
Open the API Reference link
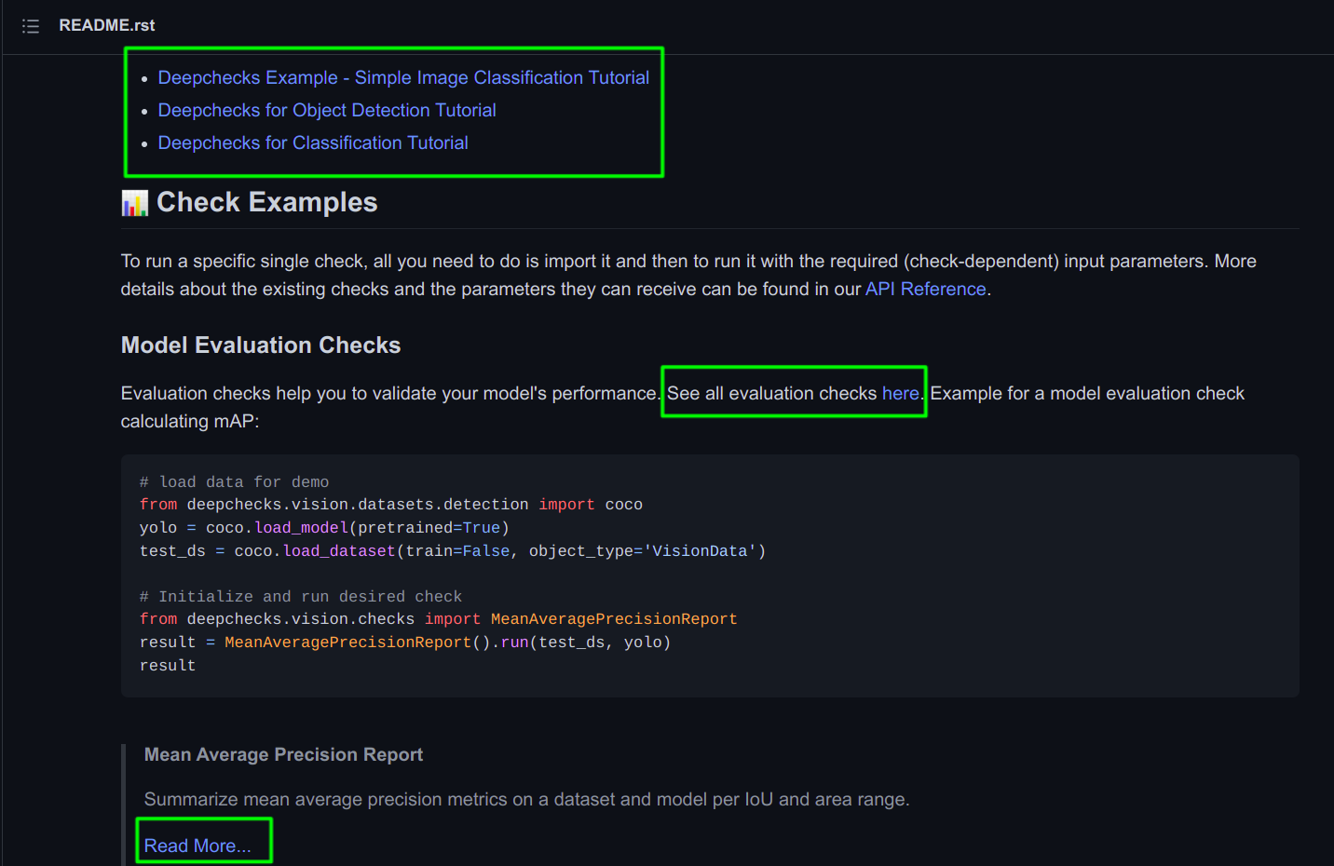pyautogui.click(x=925, y=289)
